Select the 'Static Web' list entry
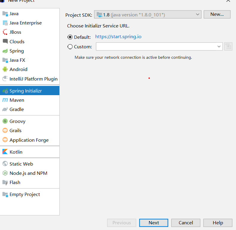The width and height of the screenshot is (236, 230). 30,164
